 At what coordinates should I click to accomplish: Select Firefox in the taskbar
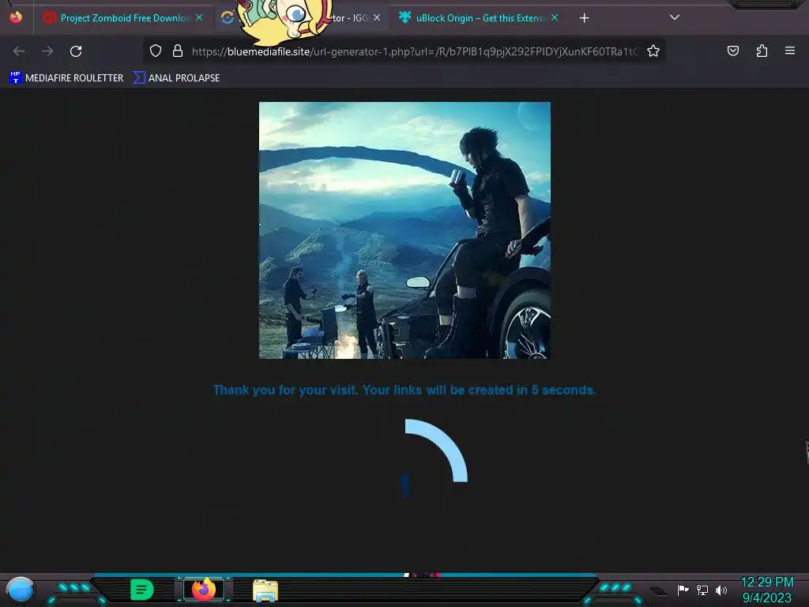204,590
